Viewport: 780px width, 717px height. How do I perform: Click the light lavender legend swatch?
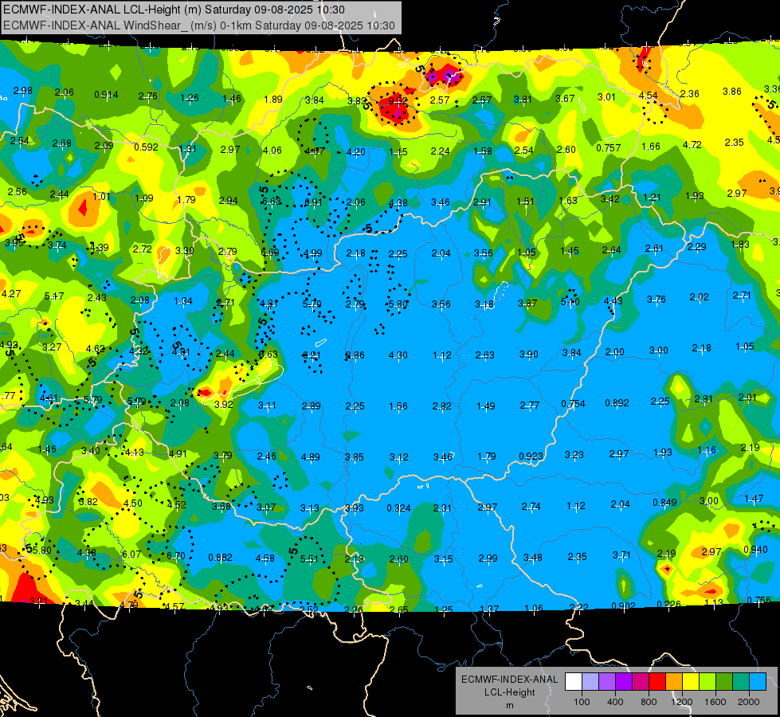(x=590, y=682)
